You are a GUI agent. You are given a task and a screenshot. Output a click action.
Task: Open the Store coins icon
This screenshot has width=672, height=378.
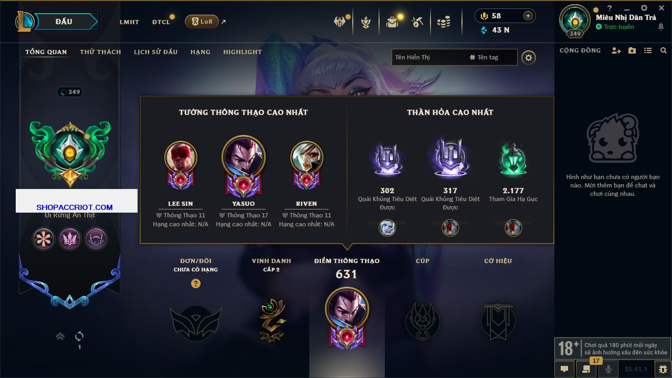[444, 22]
